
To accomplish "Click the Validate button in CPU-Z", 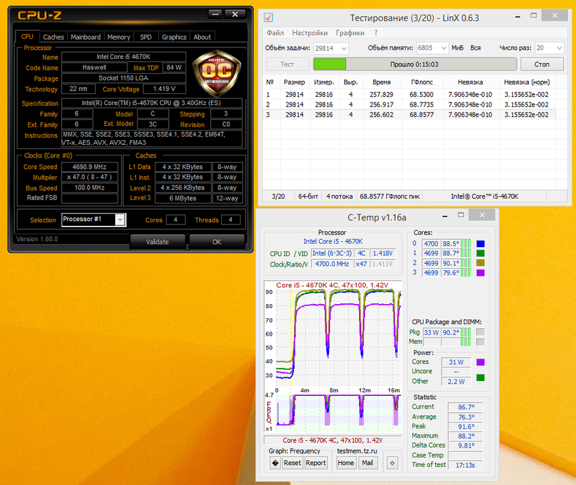I will (157, 241).
